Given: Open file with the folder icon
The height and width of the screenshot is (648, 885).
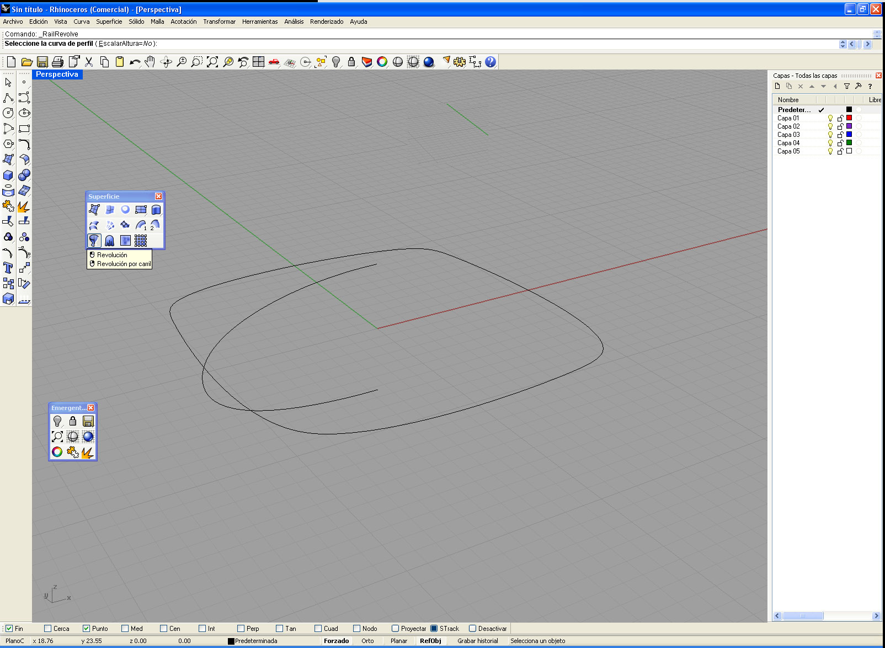Looking at the screenshot, I should 26,62.
